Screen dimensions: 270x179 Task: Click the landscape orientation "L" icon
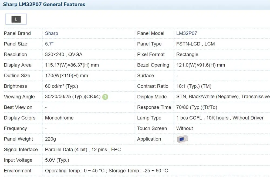tap(16, 19)
